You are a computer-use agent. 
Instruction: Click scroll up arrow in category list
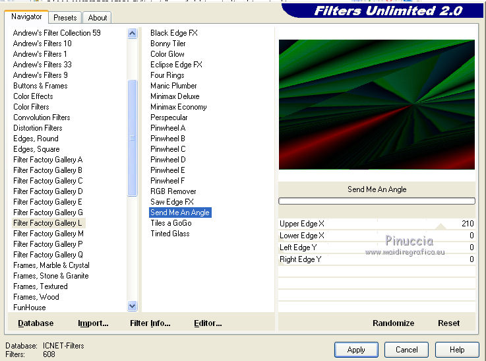point(133,33)
